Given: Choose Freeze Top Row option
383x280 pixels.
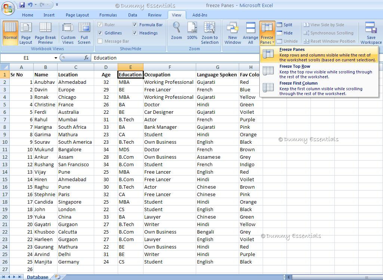Looking at the screenshot, I should click(x=319, y=71).
